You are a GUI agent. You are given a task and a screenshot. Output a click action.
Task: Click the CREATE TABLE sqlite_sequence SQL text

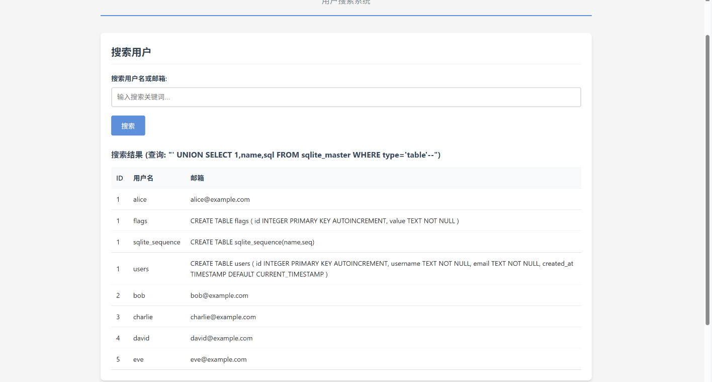click(x=252, y=242)
